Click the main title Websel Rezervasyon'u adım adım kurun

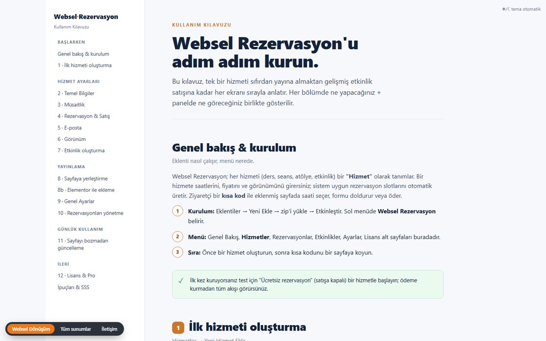coord(265,52)
